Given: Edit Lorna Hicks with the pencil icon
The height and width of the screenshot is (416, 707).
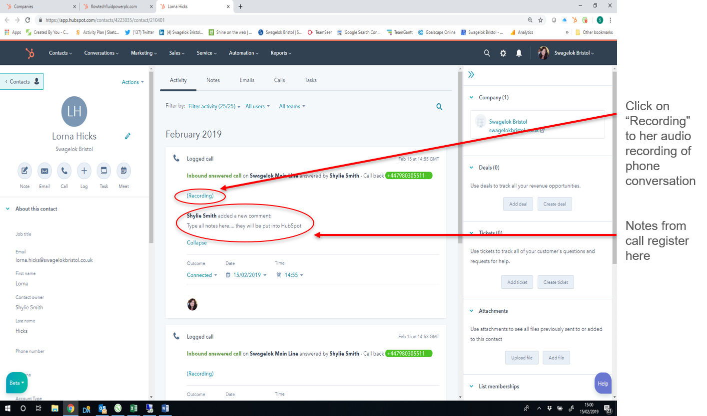Looking at the screenshot, I should coord(128,136).
